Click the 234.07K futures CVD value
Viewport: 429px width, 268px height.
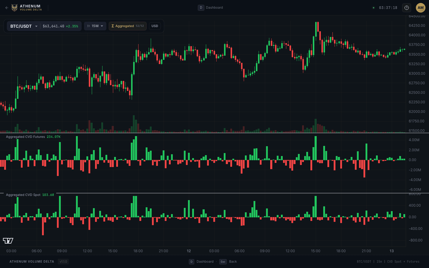(x=54, y=137)
